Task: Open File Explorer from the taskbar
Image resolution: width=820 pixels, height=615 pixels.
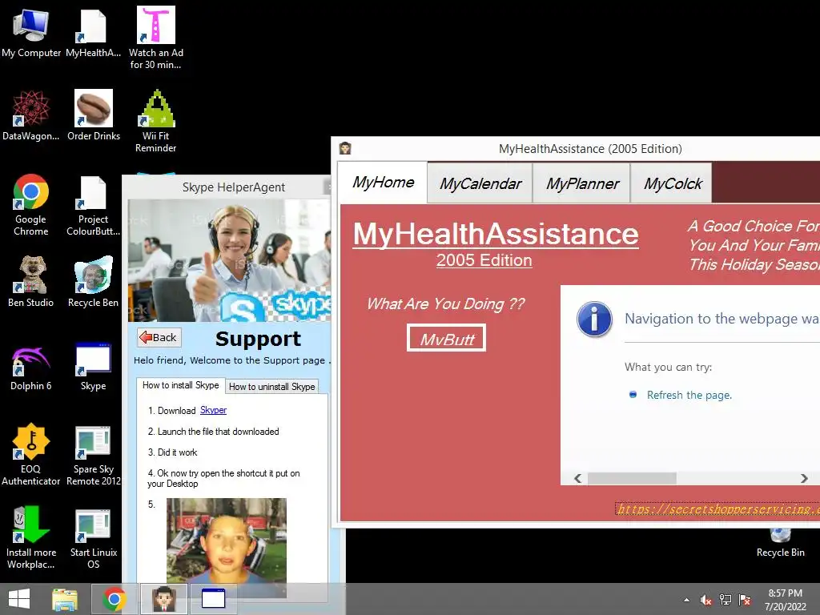Action: [x=65, y=599]
